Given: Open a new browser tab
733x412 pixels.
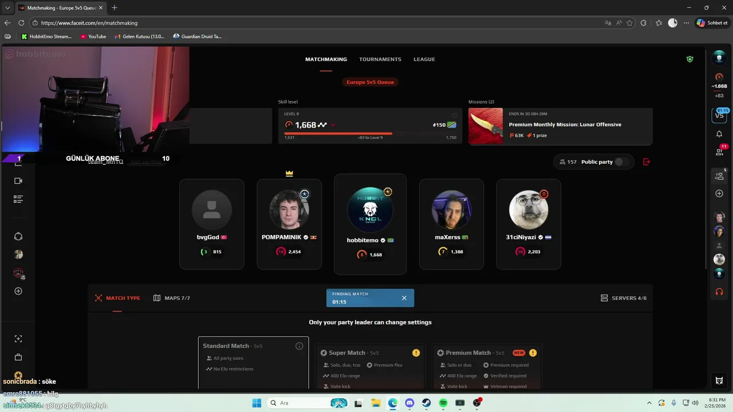Looking at the screenshot, I should click(115, 8).
